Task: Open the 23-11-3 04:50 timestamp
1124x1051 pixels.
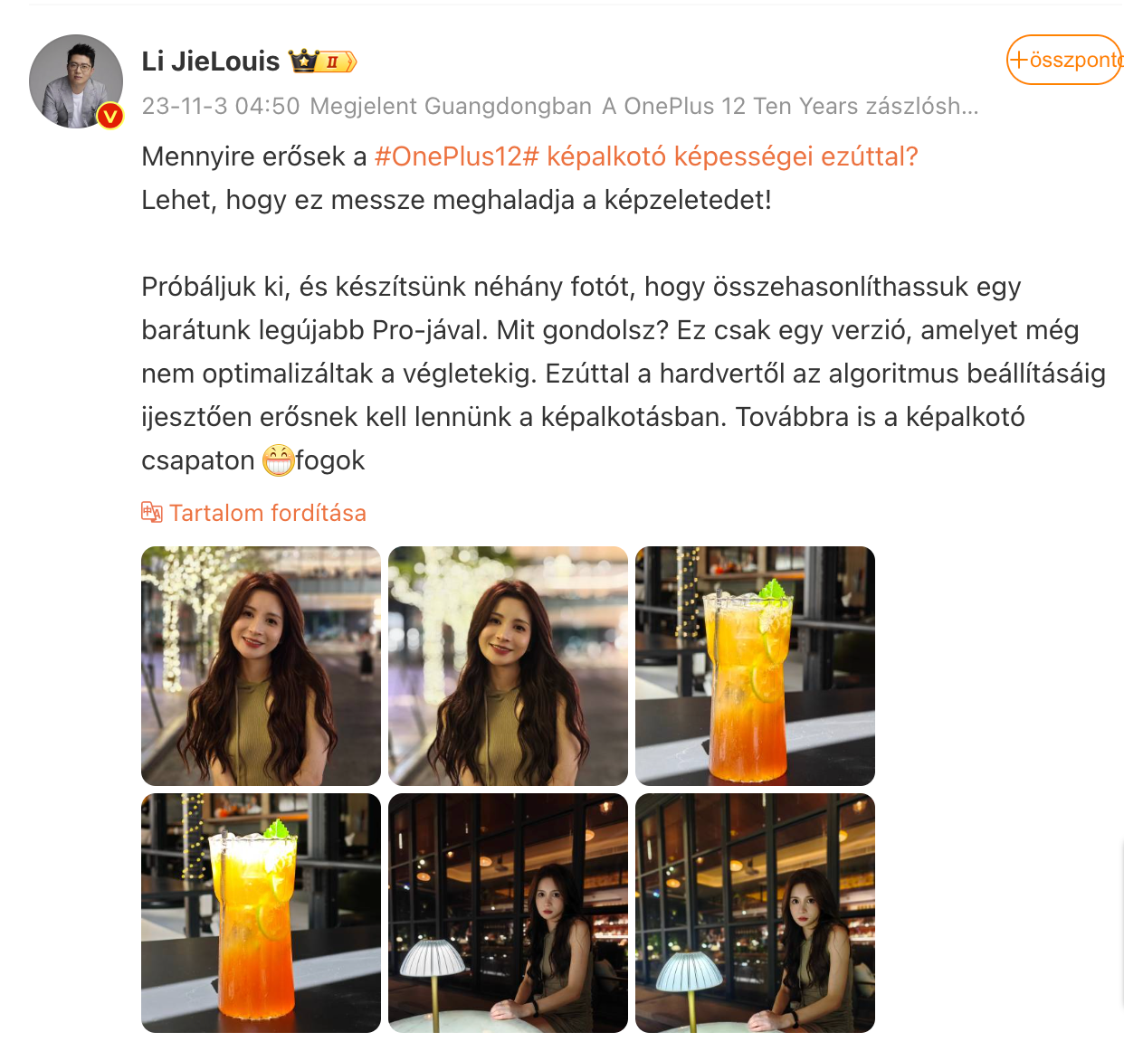Action: 221,106
